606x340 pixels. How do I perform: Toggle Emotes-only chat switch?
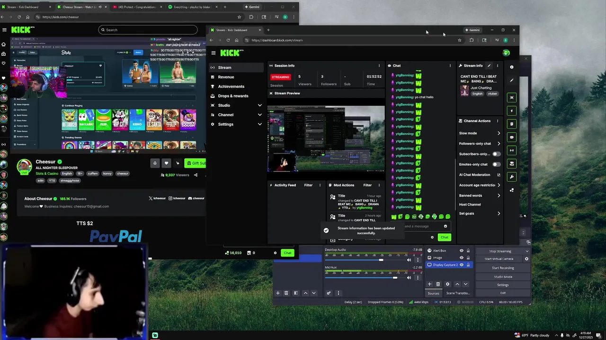(496, 164)
